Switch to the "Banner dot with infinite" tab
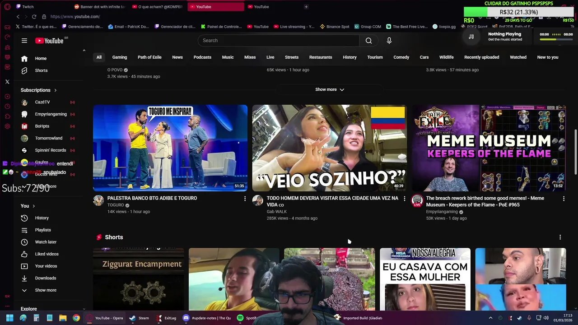This screenshot has height=325, width=578. 100,7
